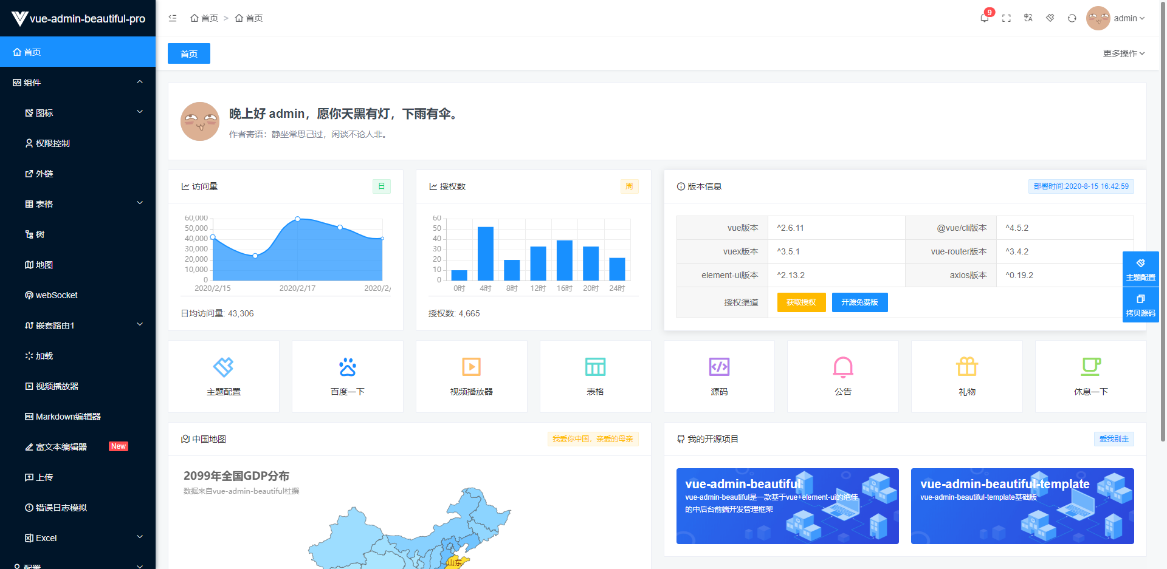This screenshot has height=569, width=1167.
Task: Open theme brush icon in top header
Action: [x=1050, y=18]
